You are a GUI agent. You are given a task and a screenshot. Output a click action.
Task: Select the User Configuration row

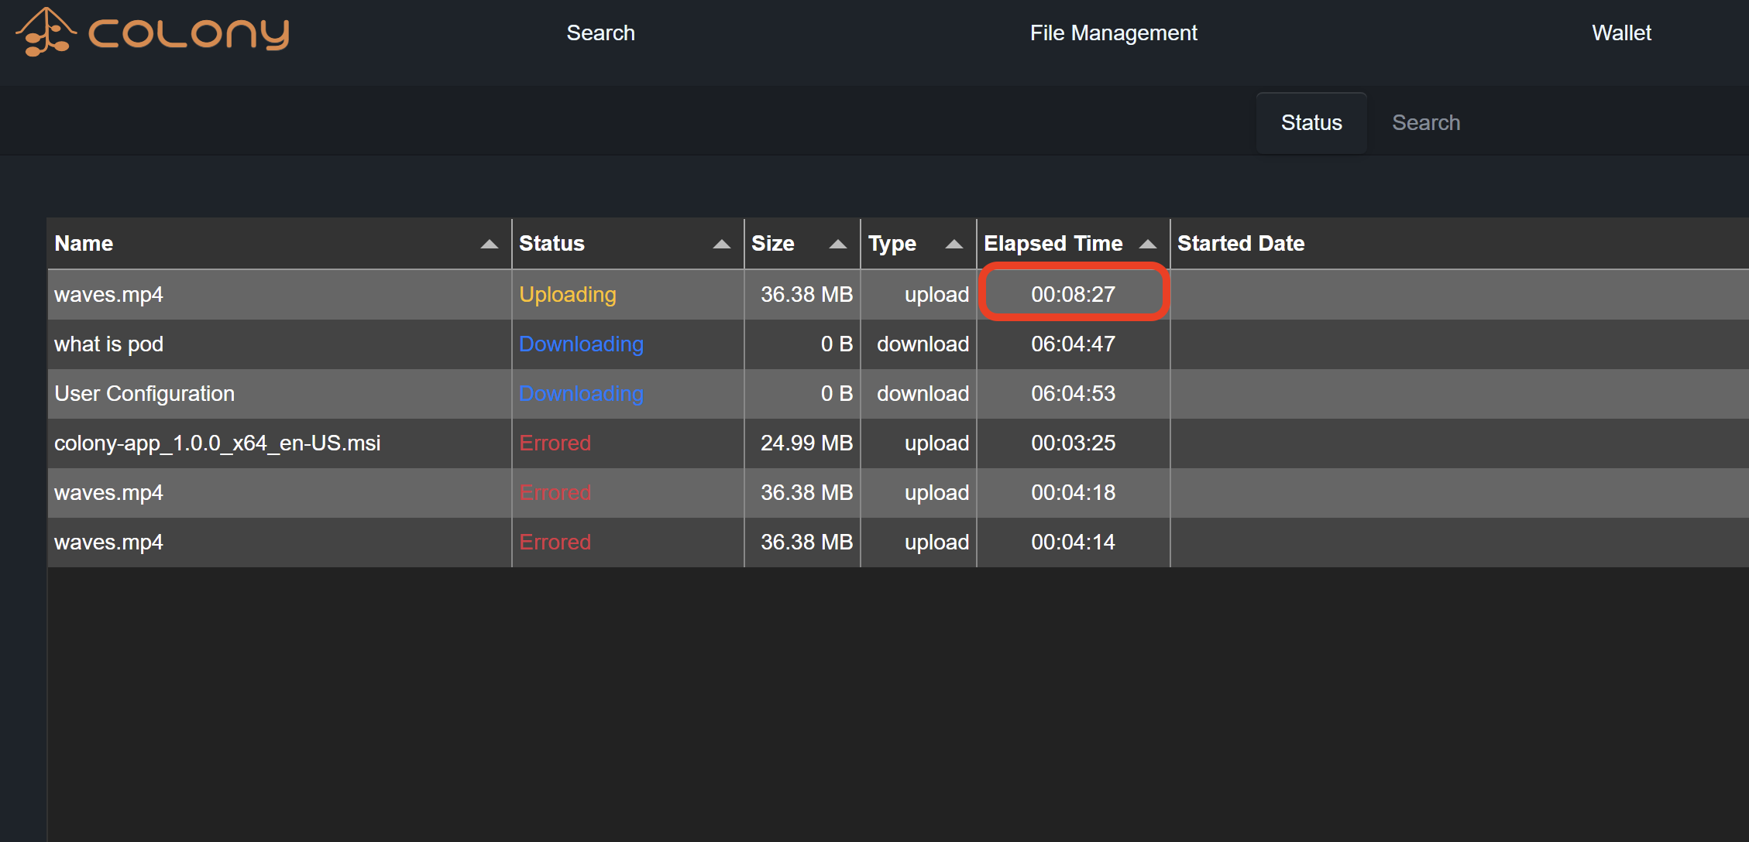coord(144,394)
